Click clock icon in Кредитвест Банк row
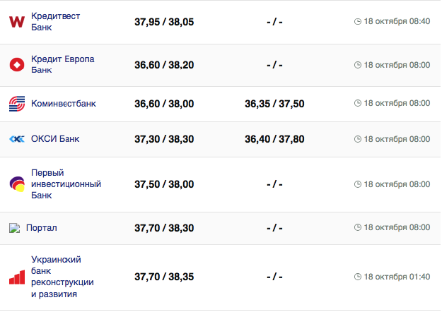 click(x=357, y=21)
